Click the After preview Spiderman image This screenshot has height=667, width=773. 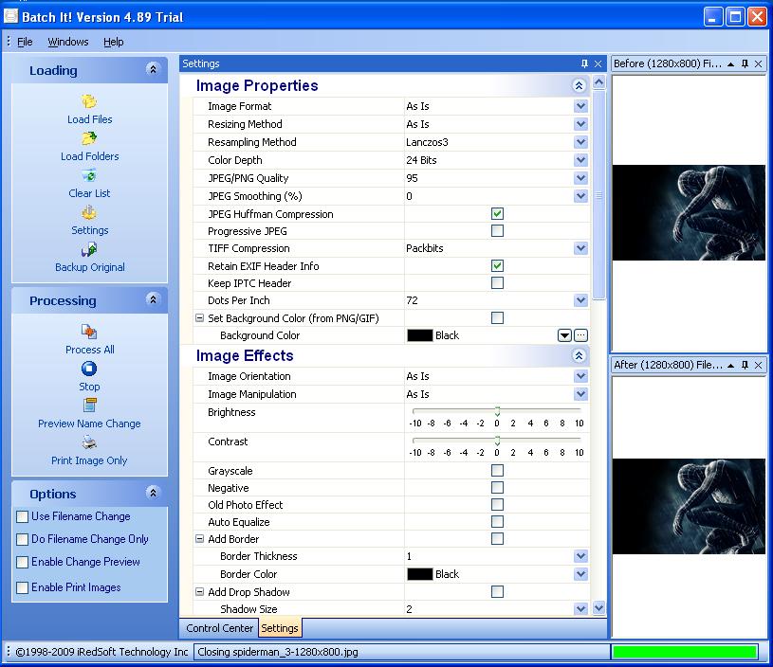click(x=689, y=506)
